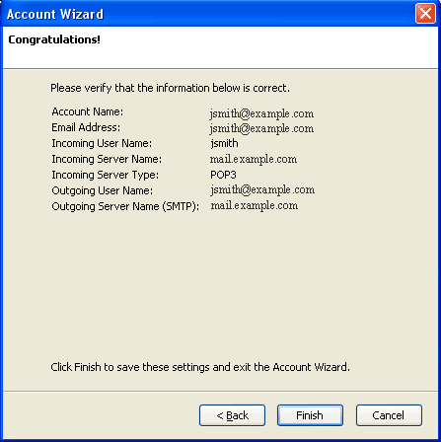The width and height of the screenshot is (441, 442).
Task: Close the Account Wizard with the red X
Action: (x=425, y=14)
